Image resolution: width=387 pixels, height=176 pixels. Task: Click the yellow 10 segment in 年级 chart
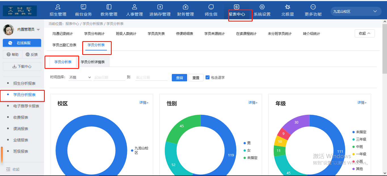(280, 141)
